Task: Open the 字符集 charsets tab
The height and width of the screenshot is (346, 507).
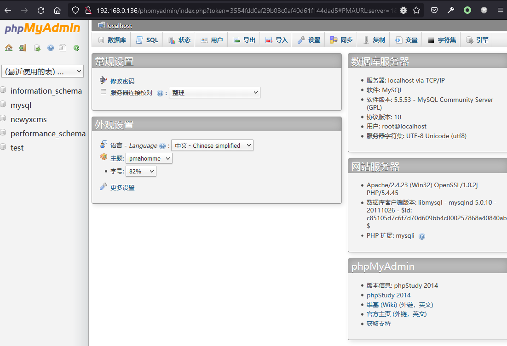Action: pos(442,40)
